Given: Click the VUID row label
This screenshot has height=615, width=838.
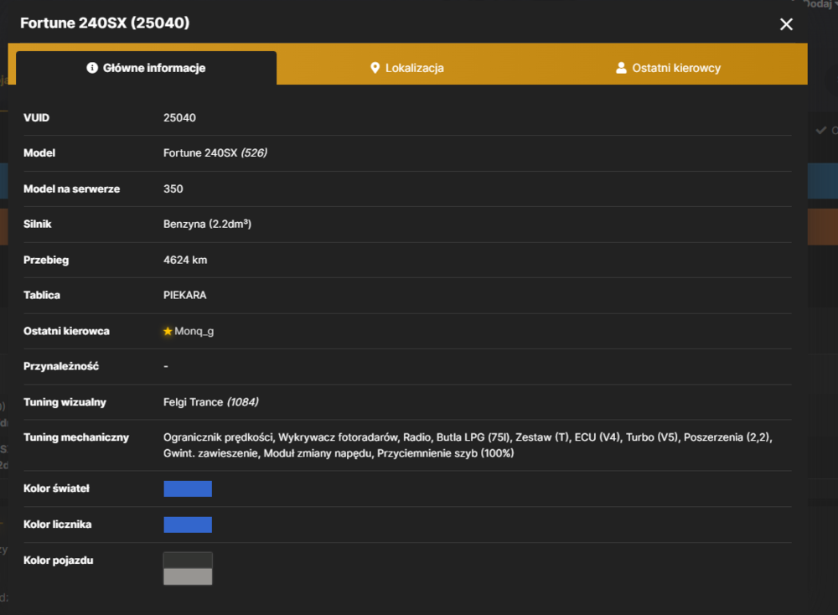Looking at the screenshot, I should click(x=36, y=117).
